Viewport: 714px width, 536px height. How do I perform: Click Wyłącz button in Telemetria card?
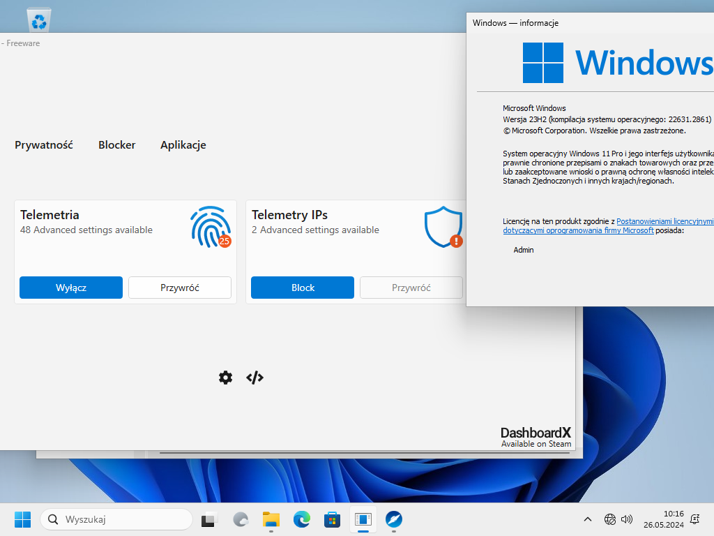71,288
